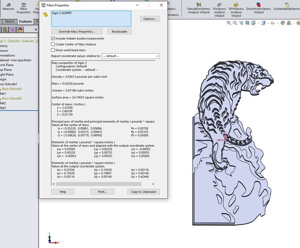Open DriveWorksXpress Wizard
The width and height of the screenshot is (300, 248).
pos(258,8)
